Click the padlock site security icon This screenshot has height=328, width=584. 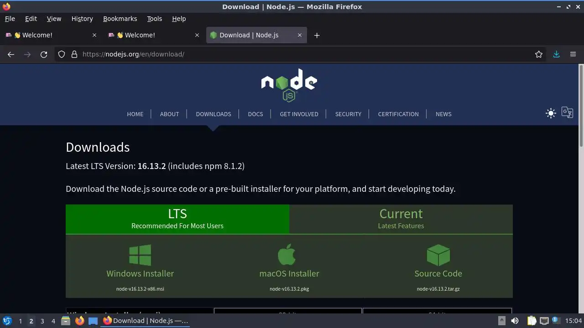coord(74,54)
